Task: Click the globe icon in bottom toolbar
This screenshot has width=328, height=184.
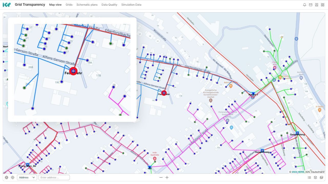Action: point(7,177)
